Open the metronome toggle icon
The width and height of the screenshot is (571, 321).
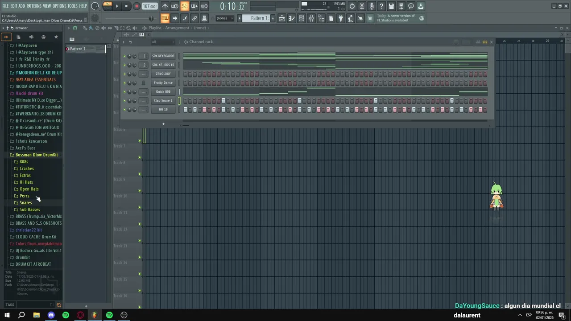[165, 6]
